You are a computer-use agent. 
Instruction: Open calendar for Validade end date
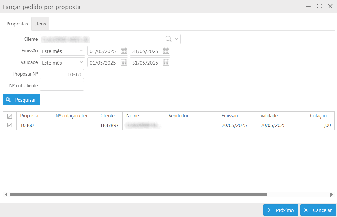[166, 62]
